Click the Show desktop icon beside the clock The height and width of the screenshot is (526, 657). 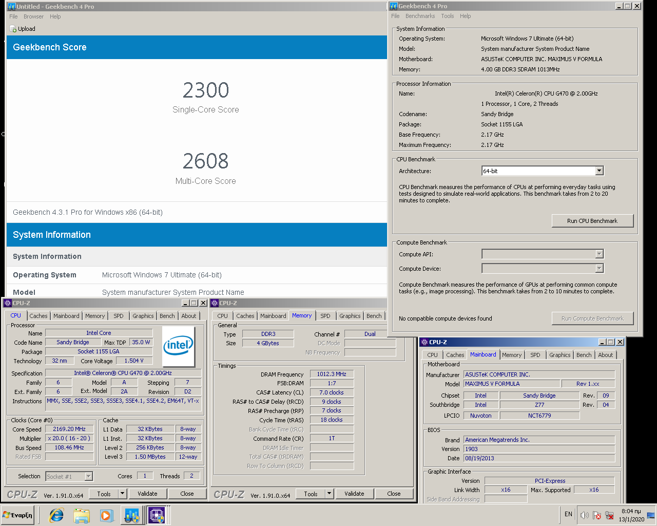pos(650,515)
